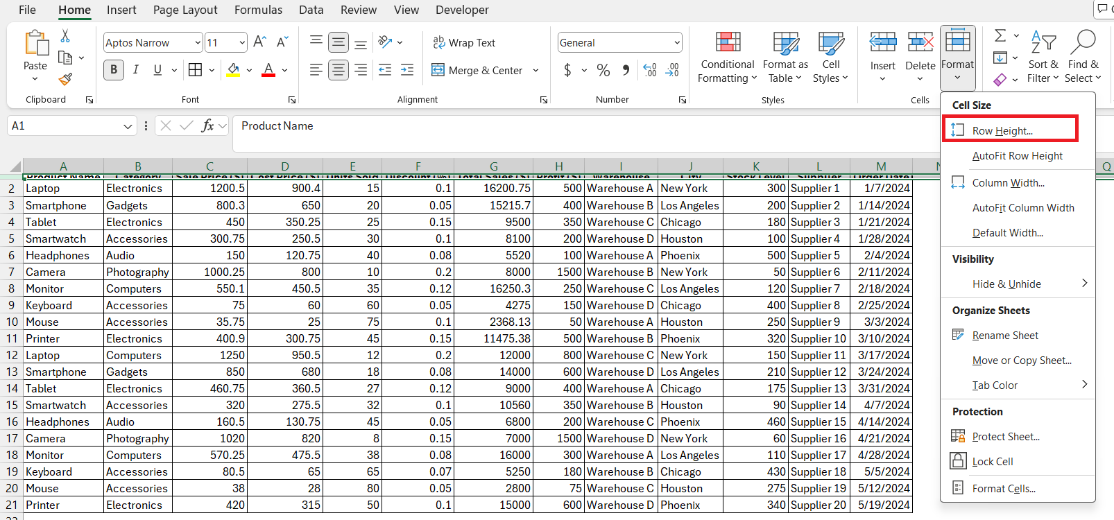Select column header C
This screenshot has width=1114, height=520.
(210, 166)
